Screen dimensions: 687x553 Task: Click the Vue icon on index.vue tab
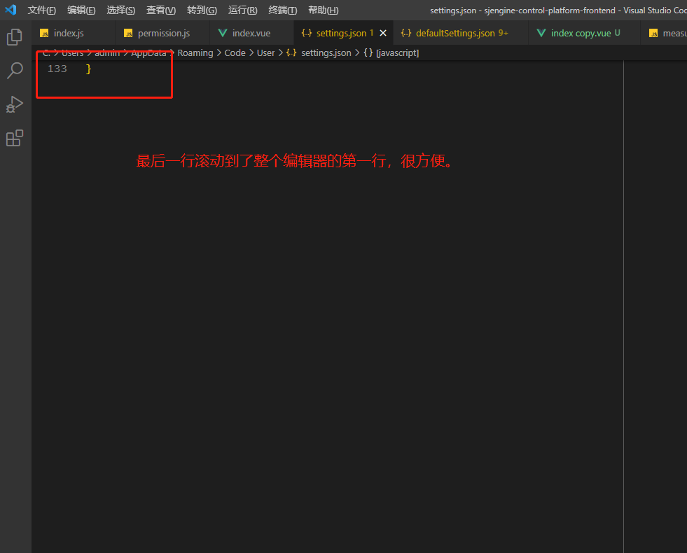223,33
